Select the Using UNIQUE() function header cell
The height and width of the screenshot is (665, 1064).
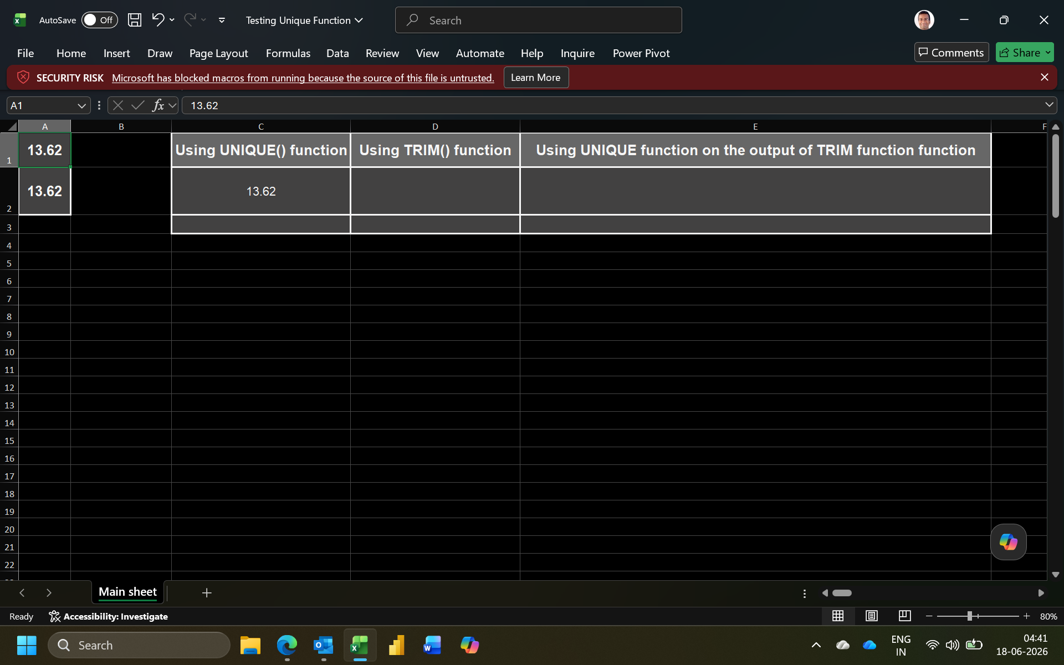click(x=260, y=150)
